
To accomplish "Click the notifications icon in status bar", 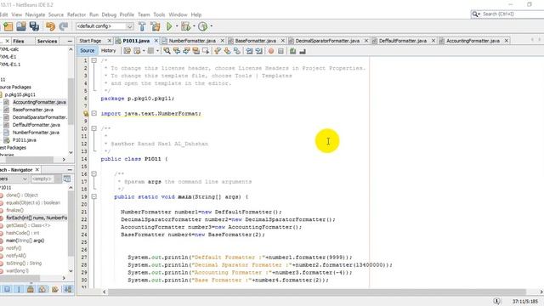I will point(496,301).
